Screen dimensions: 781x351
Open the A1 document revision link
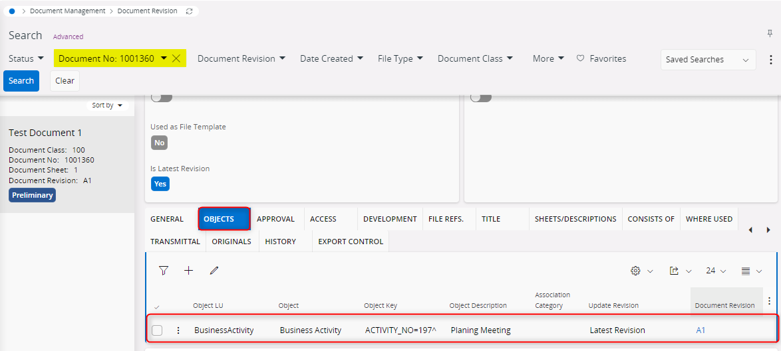coord(701,330)
